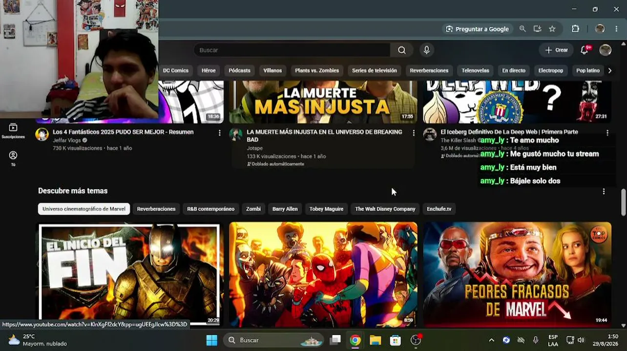Open options for Los 4 Fantásticos video
This screenshot has height=351, width=627.
coord(219,133)
